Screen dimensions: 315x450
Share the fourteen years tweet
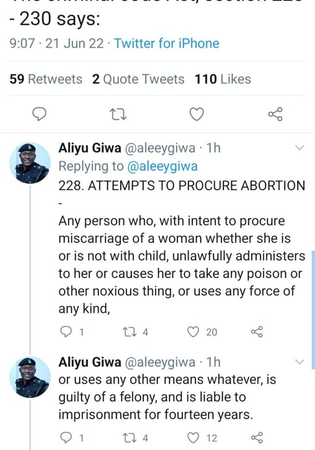coord(257,437)
